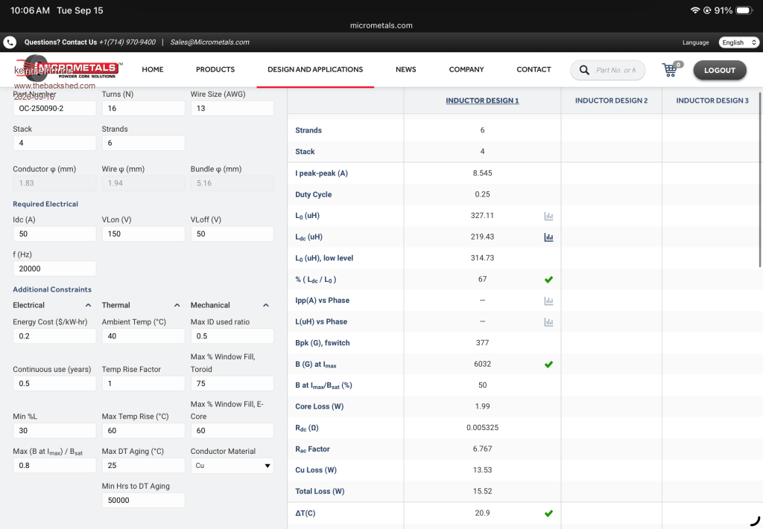
Task: Open the Conductor Material dropdown
Action: pyautogui.click(x=232, y=465)
